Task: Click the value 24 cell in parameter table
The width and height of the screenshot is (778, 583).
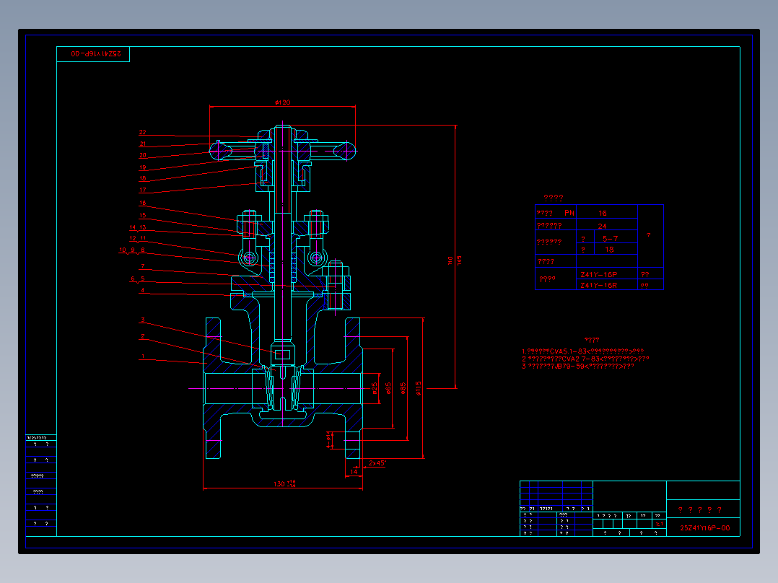Action: [603, 225]
